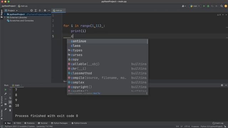Open the Python Console tool window
Screen dimensions: 228x128
(79, 123)
